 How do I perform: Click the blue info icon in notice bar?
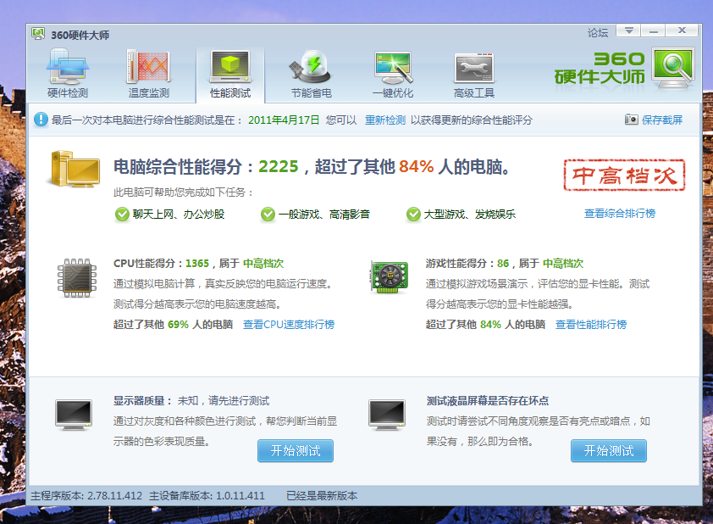(41, 120)
